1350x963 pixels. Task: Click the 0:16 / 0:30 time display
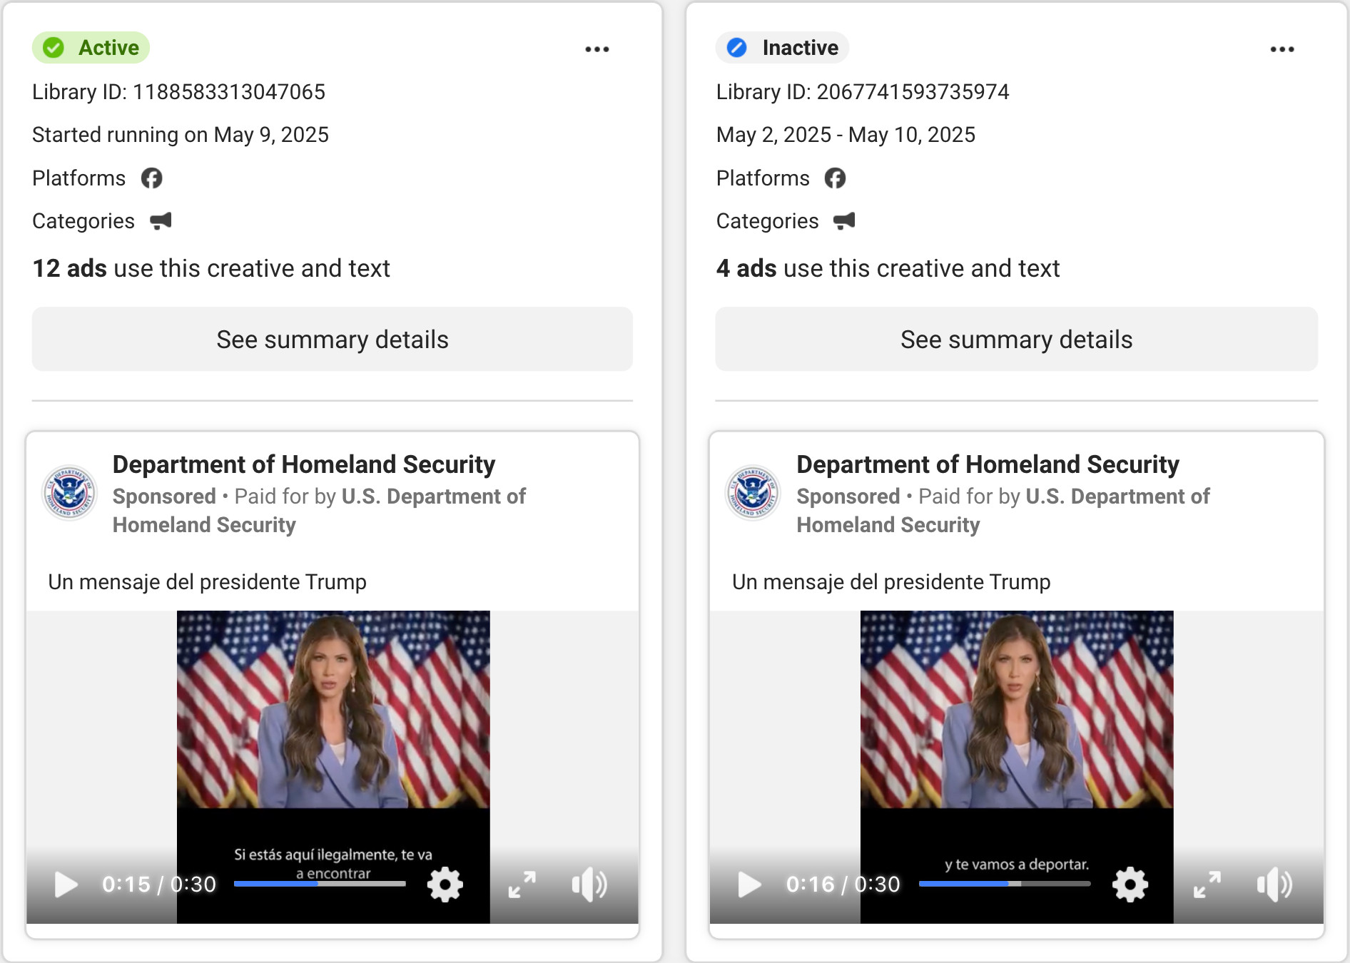843,885
